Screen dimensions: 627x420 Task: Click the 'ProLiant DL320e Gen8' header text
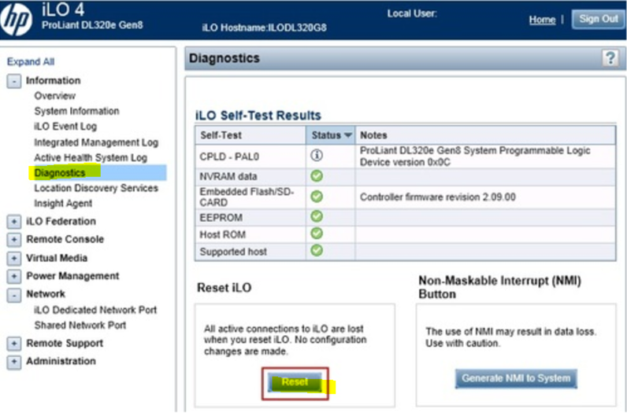pyautogui.click(x=92, y=24)
